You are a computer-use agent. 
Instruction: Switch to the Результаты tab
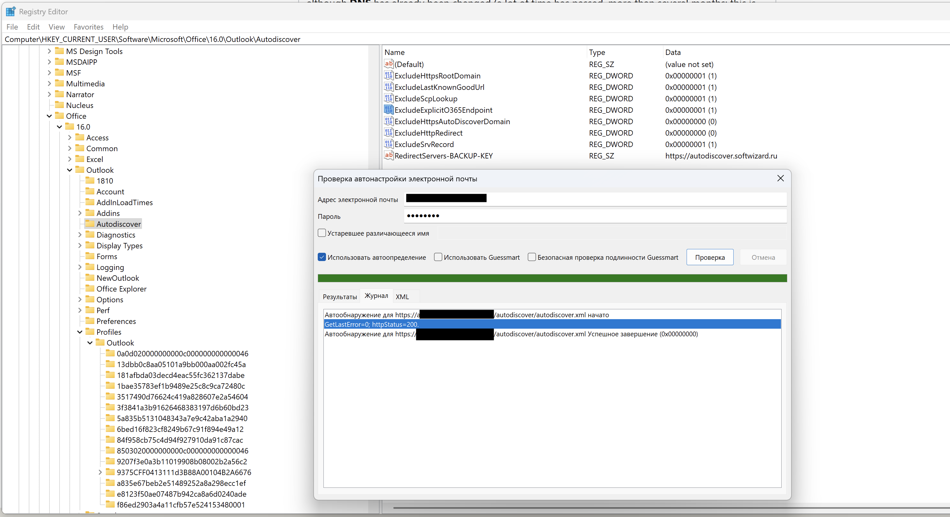pos(340,297)
